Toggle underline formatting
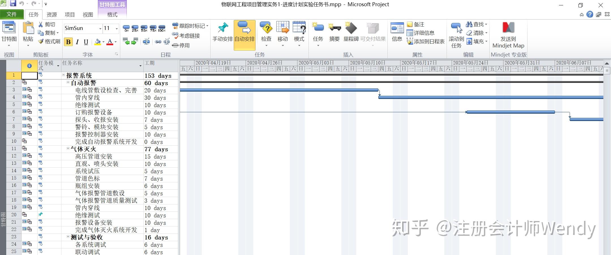Viewport: 611px width, 255px height. [x=85, y=42]
